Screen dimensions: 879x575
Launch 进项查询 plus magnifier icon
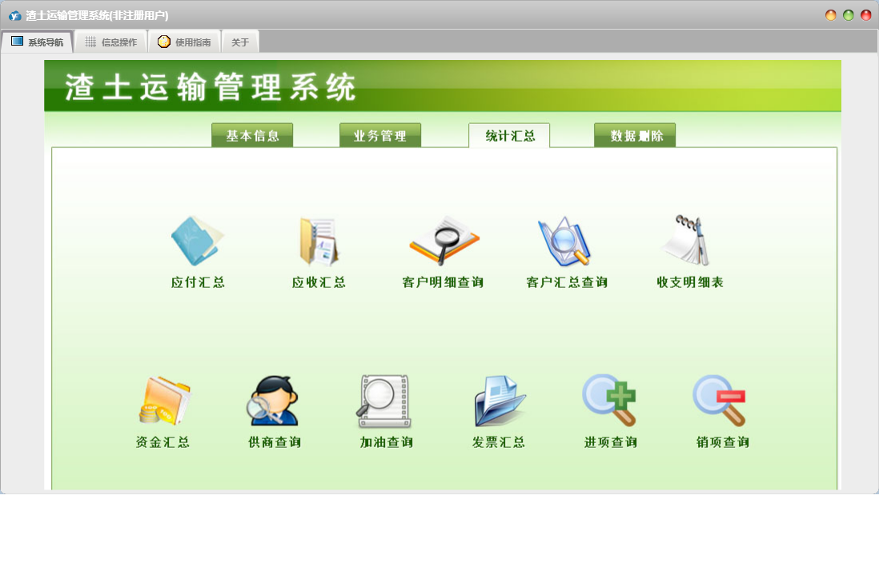(x=609, y=401)
